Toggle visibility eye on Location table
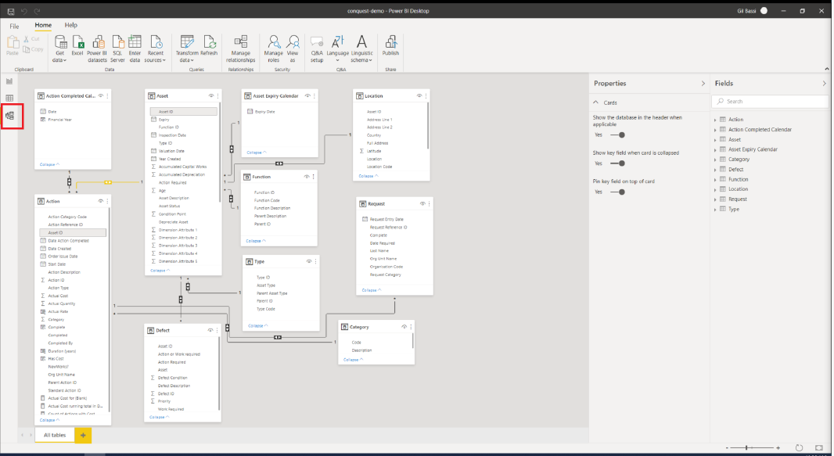This screenshot has height=456, width=834. (419, 95)
